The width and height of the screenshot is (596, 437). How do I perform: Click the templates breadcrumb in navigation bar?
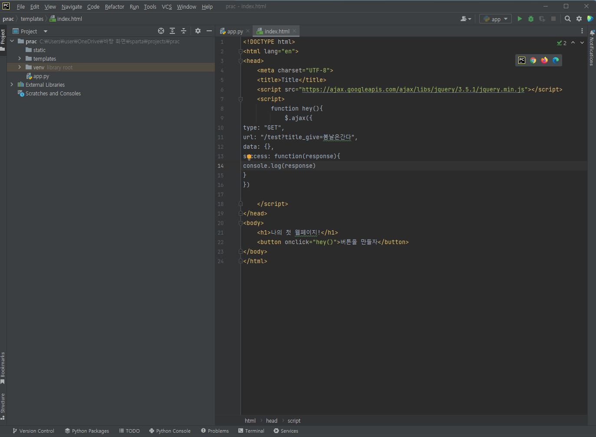(x=32, y=19)
